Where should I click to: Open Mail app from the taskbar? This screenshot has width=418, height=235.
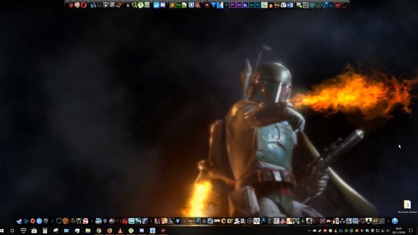tap(67, 230)
